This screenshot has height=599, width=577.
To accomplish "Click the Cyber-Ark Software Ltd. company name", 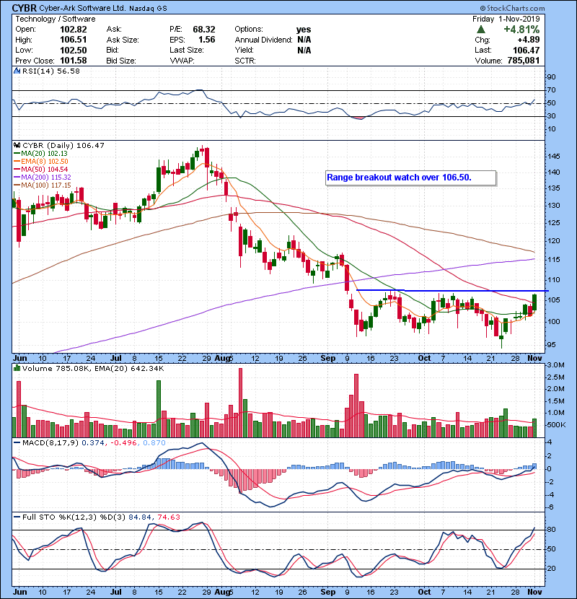I will pyautogui.click(x=82, y=8).
